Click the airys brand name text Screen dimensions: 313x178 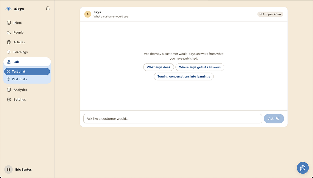click(19, 9)
